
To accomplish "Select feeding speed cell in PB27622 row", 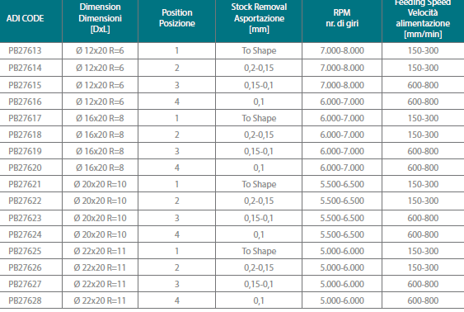I will [x=423, y=201].
